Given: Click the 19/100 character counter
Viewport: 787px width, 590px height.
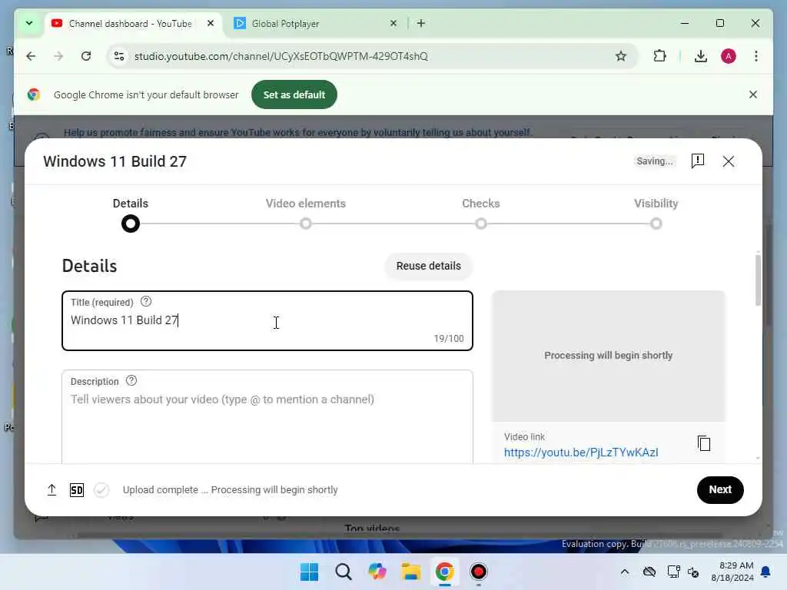Looking at the screenshot, I should click(449, 339).
